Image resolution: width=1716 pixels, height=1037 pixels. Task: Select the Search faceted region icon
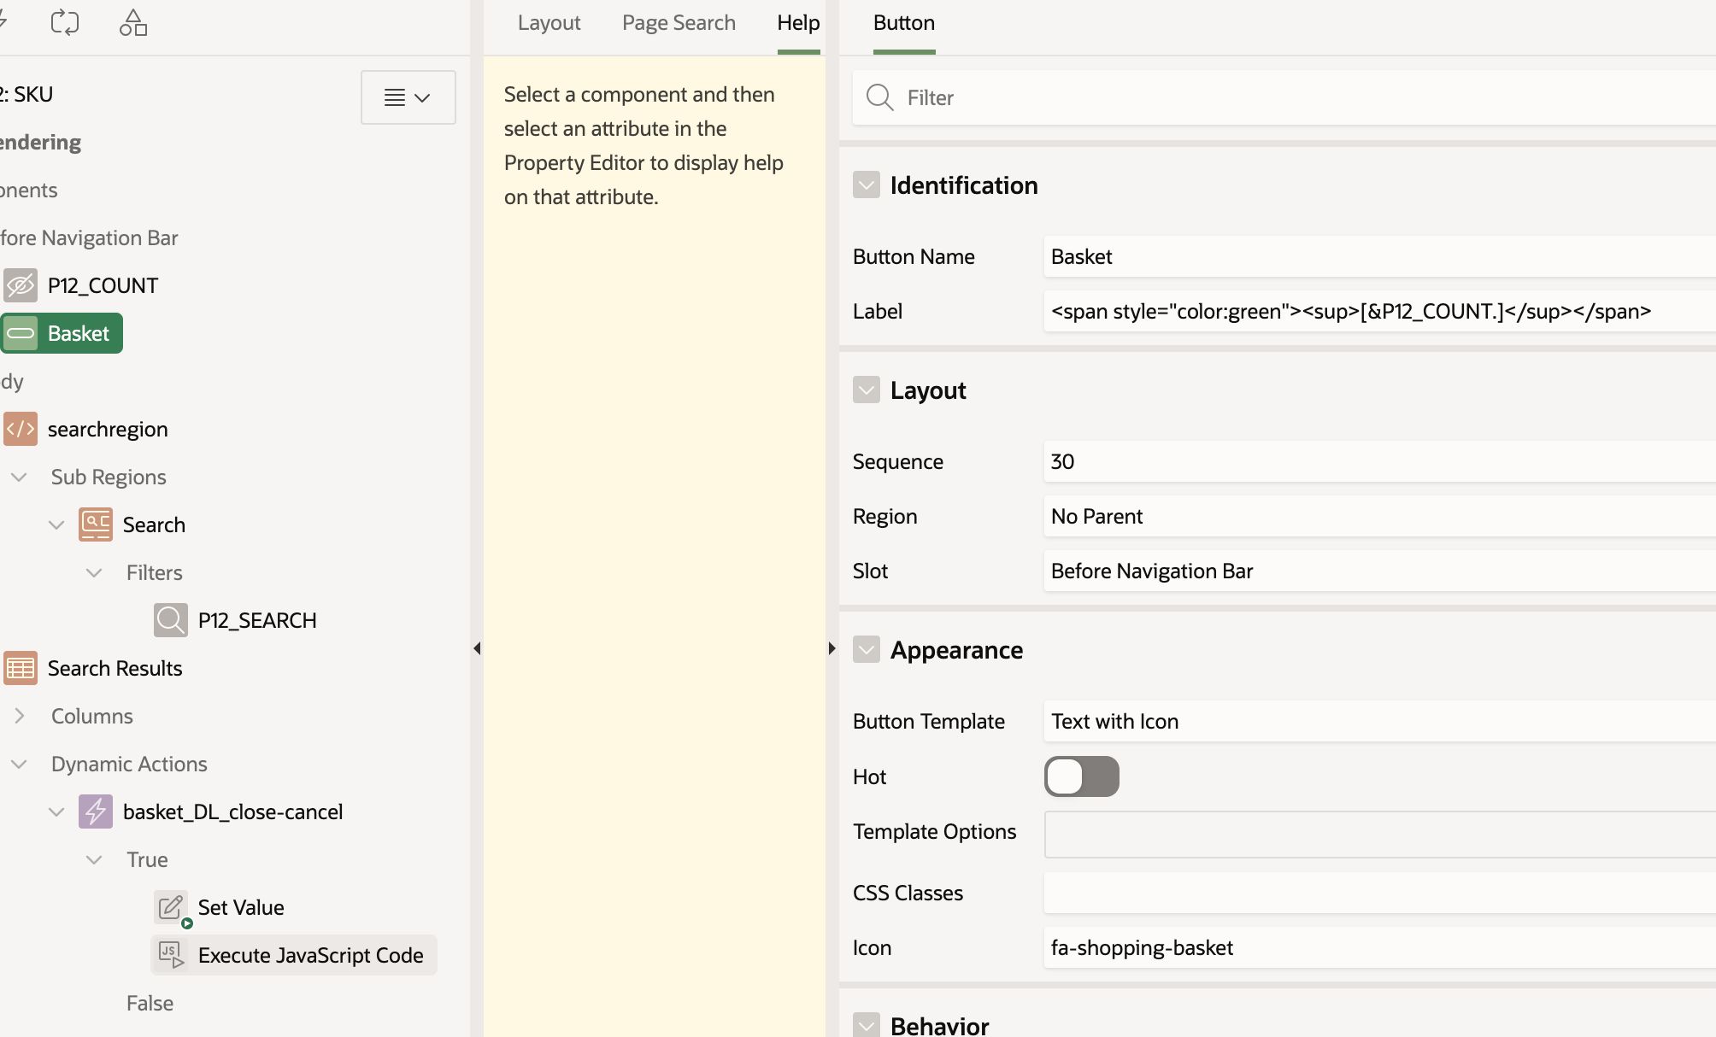[96, 524]
